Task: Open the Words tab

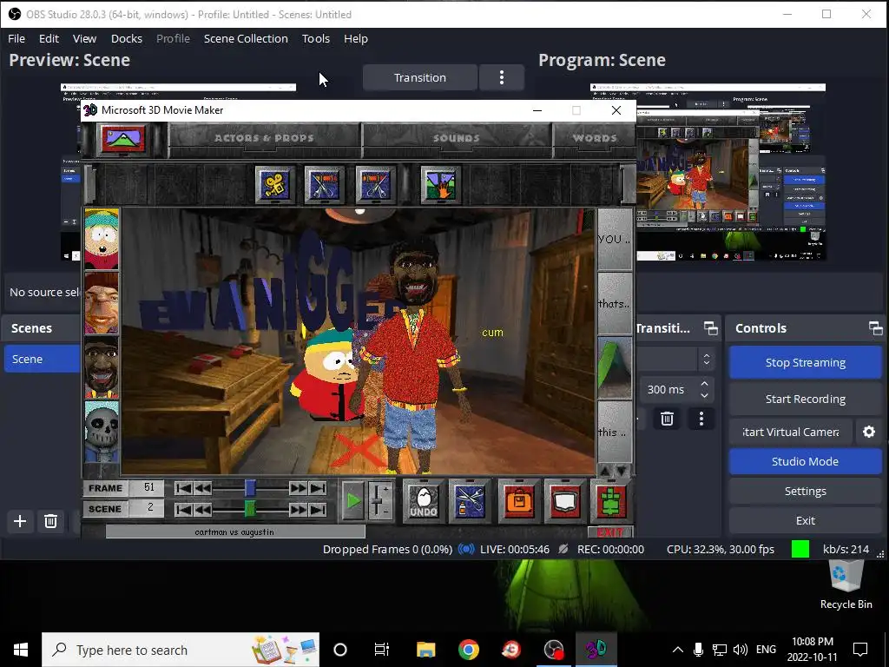Action: click(x=594, y=138)
